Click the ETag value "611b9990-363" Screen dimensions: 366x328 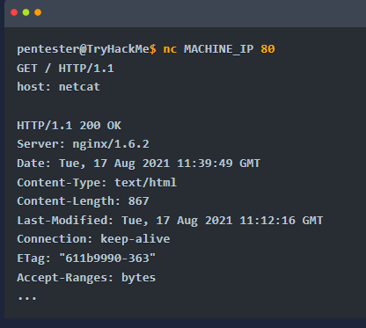click(x=107, y=259)
